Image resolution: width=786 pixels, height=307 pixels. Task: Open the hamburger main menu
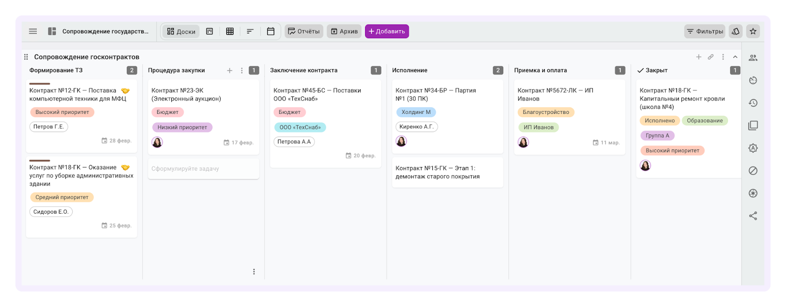coord(33,31)
